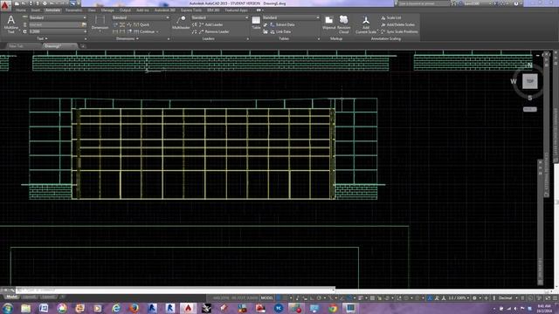559x314 pixels.
Task: Open the Tables panel dialog launcher
Action: click(318, 38)
